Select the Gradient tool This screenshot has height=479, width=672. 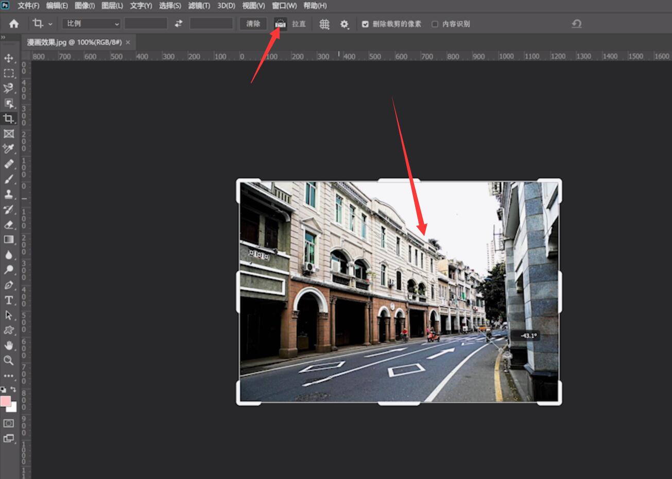[x=9, y=239]
